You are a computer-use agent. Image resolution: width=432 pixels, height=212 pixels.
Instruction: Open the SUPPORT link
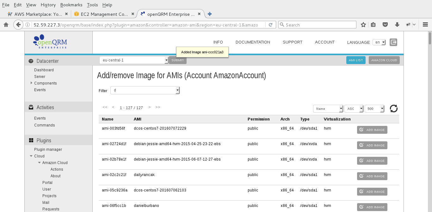pyautogui.click(x=293, y=42)
